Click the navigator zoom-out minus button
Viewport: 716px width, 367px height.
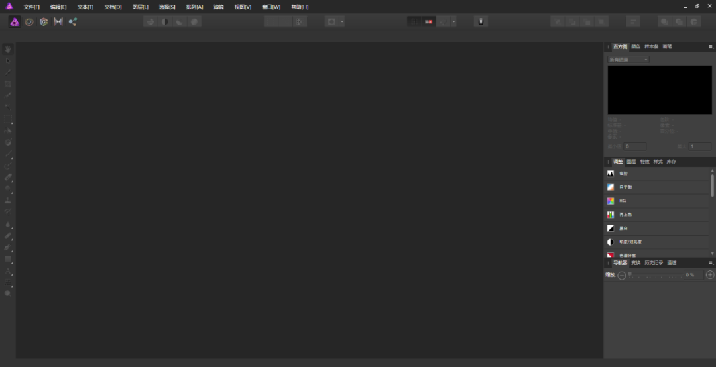pyautogui.click(x=622, y=275)
